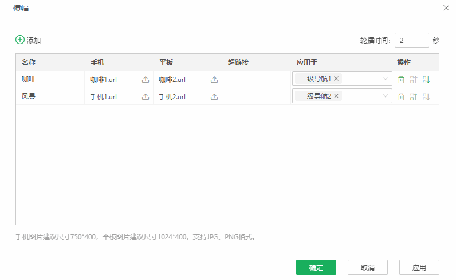Move the 咖啡 row down
This screenshot has height=280, width=456.
(426, 80)
